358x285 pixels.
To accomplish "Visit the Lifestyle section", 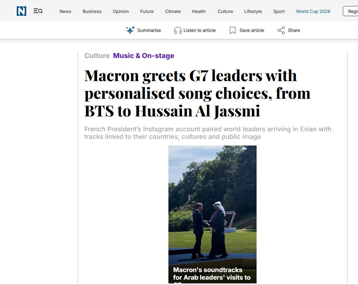I will click(x=253, y=11).
